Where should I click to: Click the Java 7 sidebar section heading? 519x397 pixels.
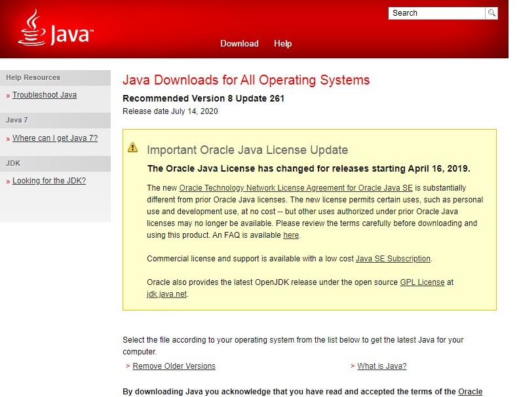click(17, 121)
